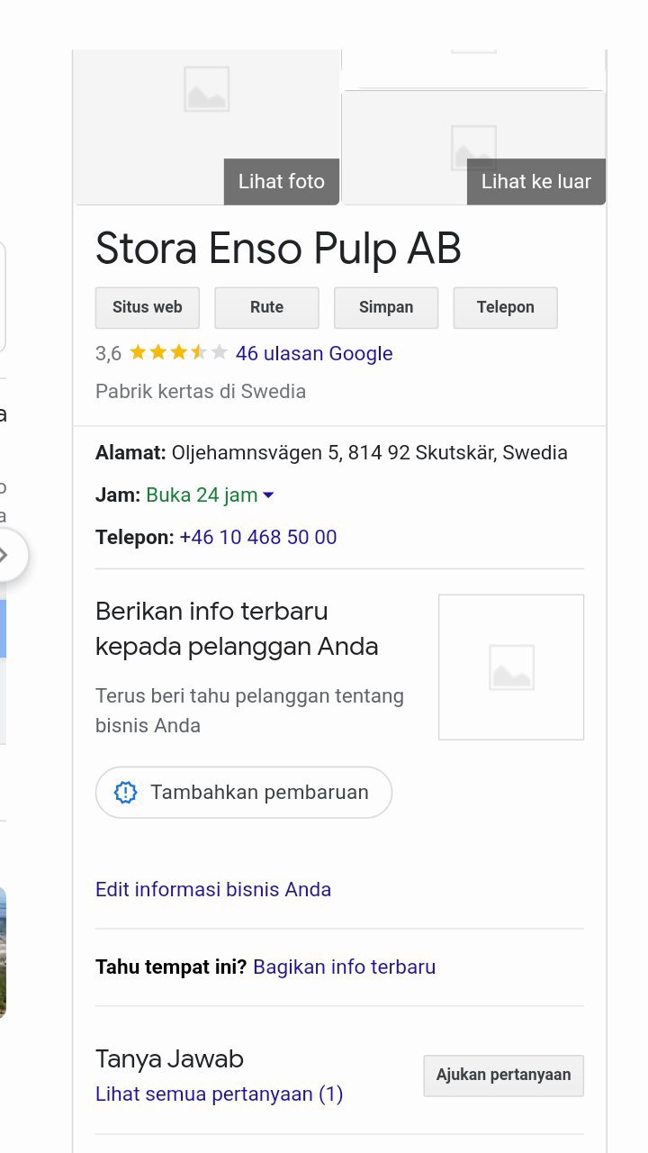Click the chevron arrow on the left edge

(5, 556)
